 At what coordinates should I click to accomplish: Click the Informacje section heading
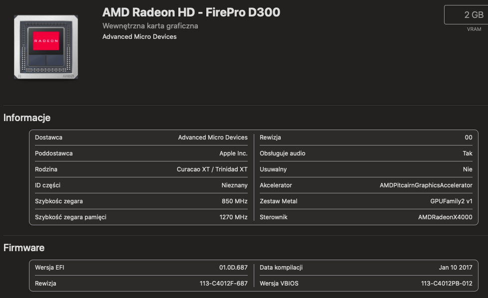27,118
